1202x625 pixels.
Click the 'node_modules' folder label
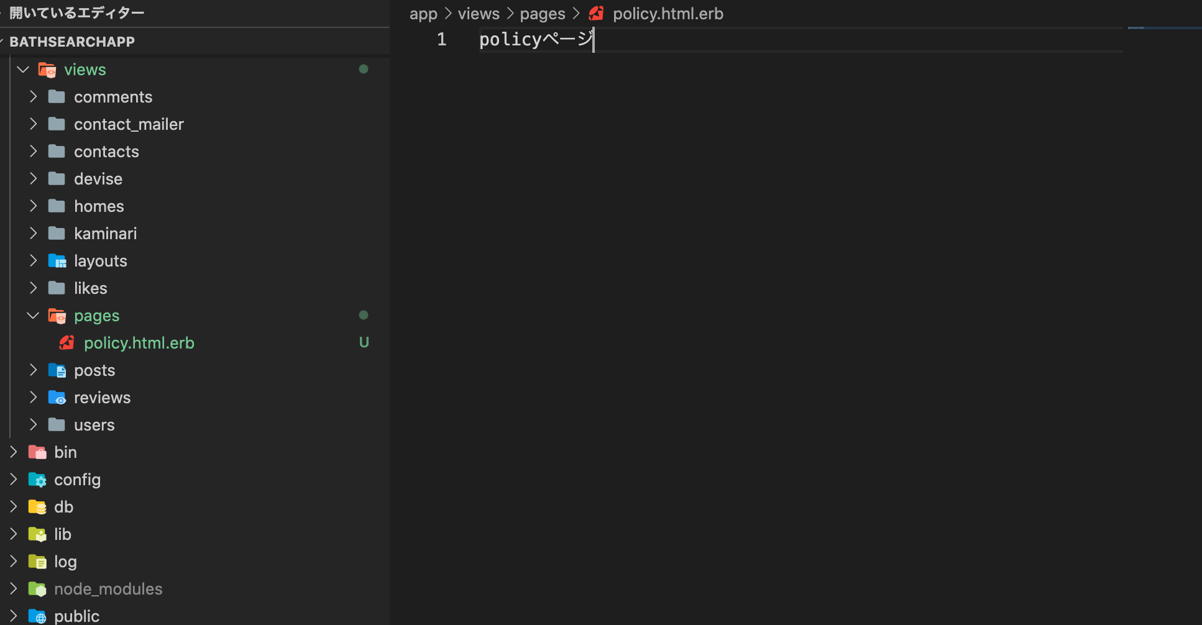(108, 589)
